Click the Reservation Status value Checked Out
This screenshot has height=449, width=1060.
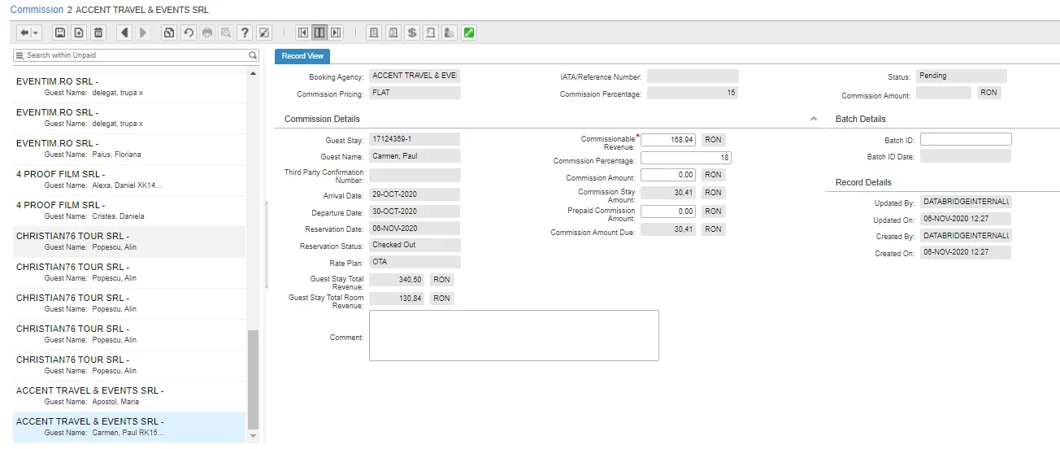(x=415, y=245)
